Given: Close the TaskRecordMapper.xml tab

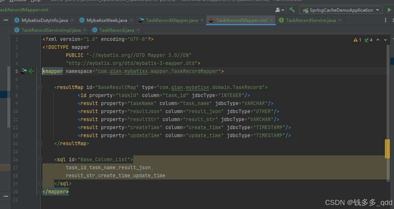Looking at the screenshot, I should coord(271,20).
